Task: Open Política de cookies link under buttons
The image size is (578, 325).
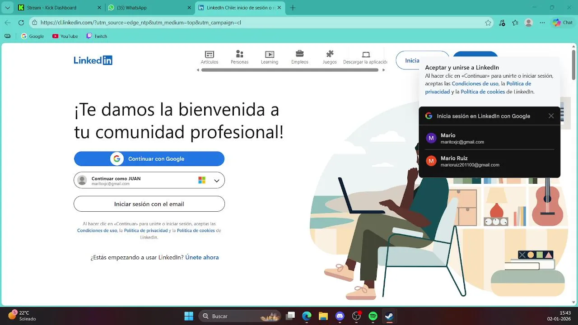Action: pyautogui.click(x=196, y=231)
